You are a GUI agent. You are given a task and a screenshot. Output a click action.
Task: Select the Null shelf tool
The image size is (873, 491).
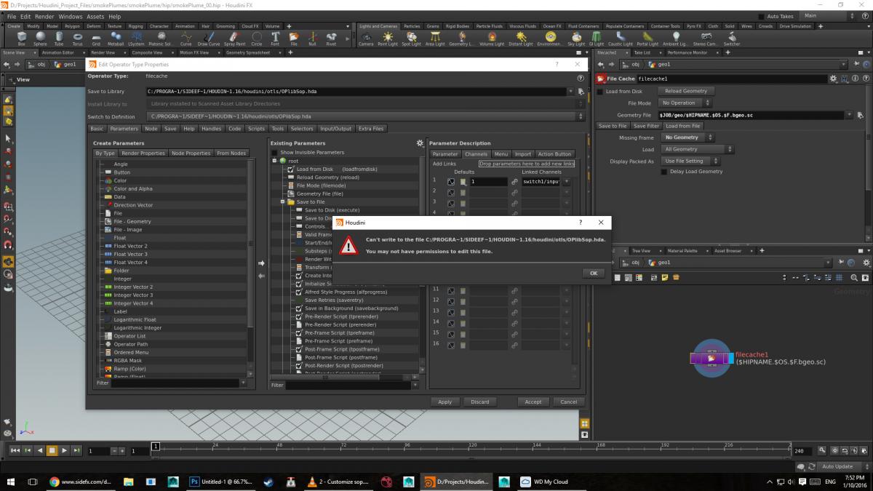[x=312, y=39]
